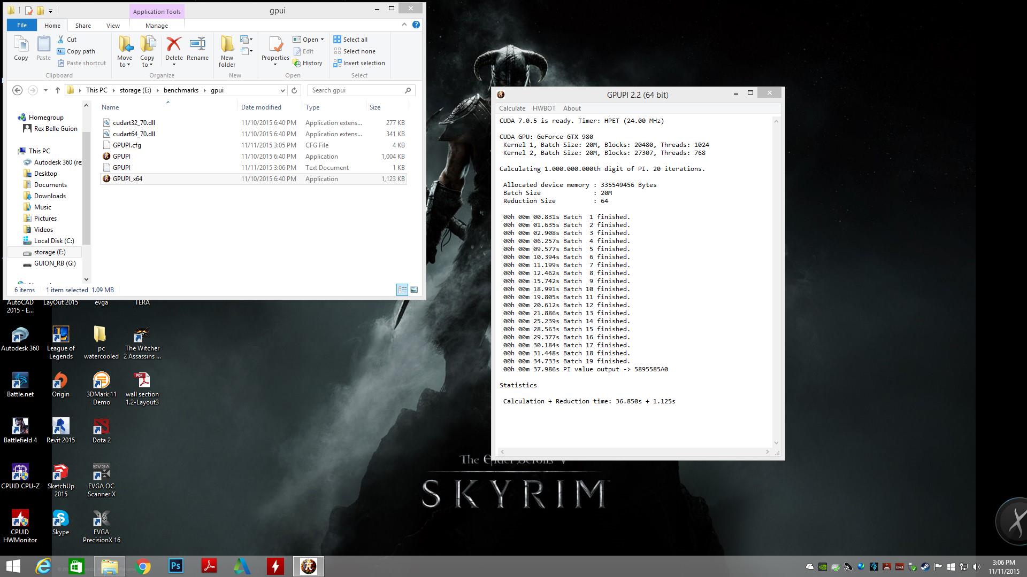Click the Explorer Back navigation arrow
The image size is (1027, 577).
coord(17,90)
